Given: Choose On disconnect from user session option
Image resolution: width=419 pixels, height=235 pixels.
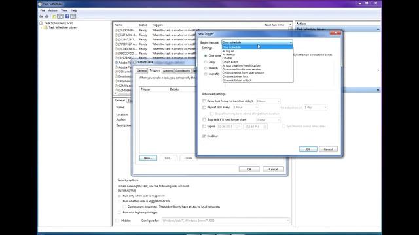Looking at the screenshot, I should point(243,72).
